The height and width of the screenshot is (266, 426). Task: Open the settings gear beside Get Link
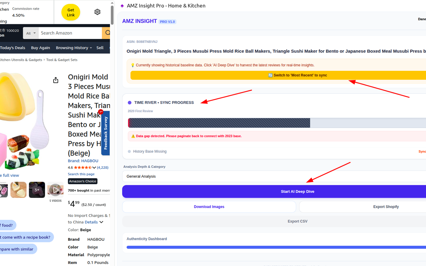[97, 12]
